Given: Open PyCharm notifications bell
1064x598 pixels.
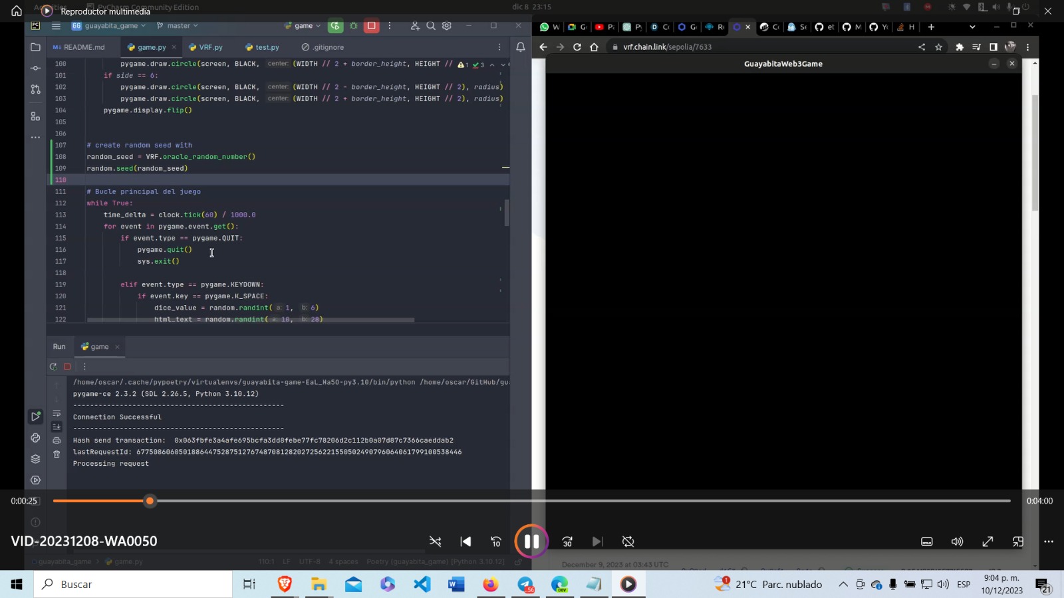Looking at the screenshot, I should (x=521, y=47).
